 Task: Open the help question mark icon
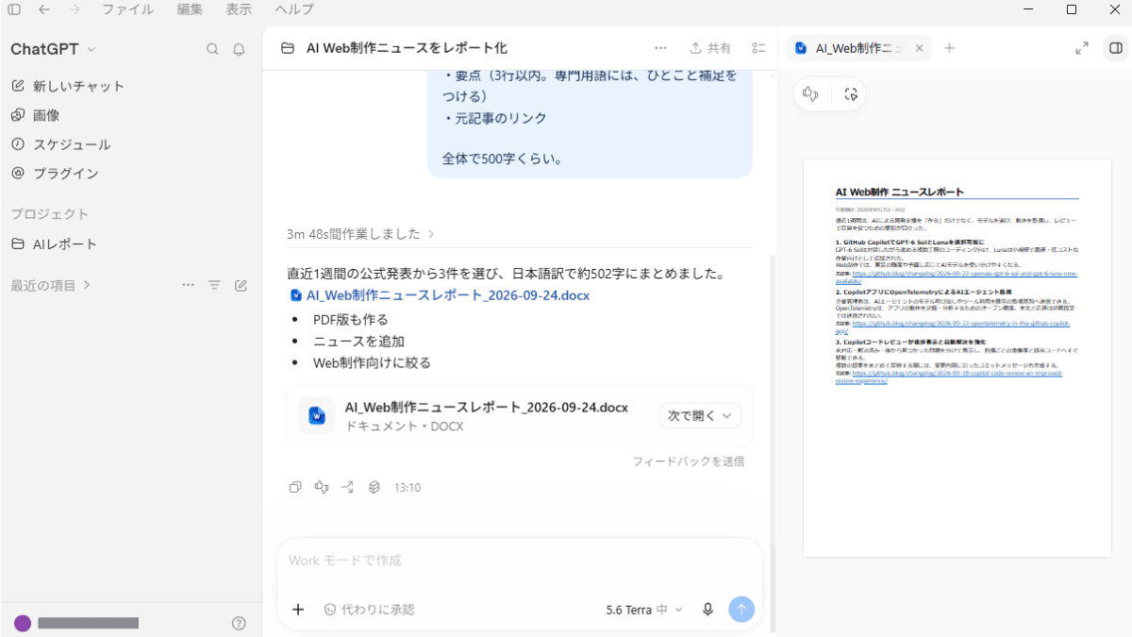[239, 623]
